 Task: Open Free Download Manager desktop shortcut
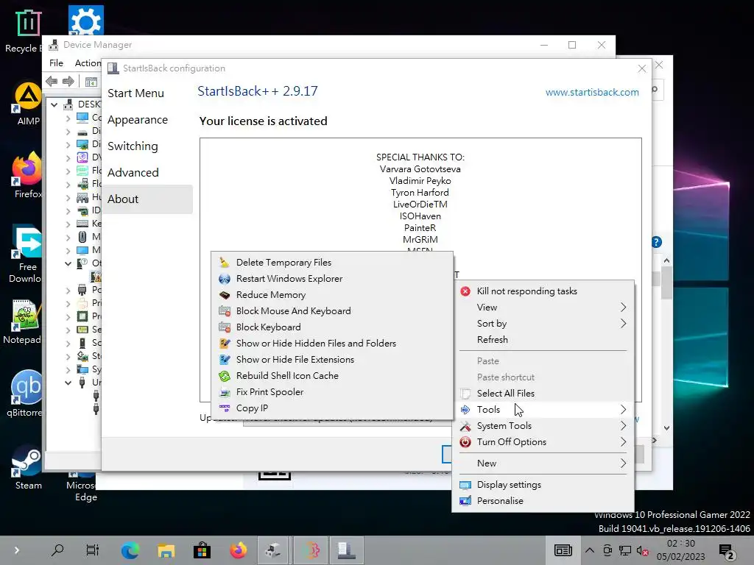pyautogui.click(x=25, y=255)
